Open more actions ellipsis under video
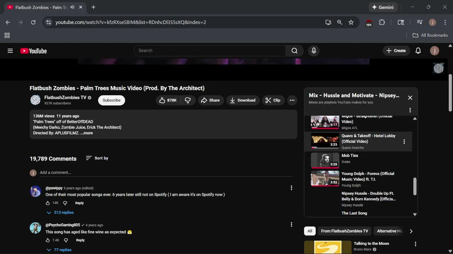The width and height of the screenshot is (453, 254). pyautogui.click(x=292, y=100)
